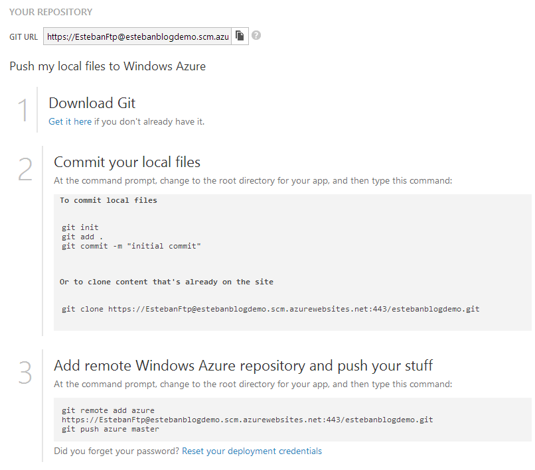Click the 'git remote add azure' line

(x=108, y=410)
